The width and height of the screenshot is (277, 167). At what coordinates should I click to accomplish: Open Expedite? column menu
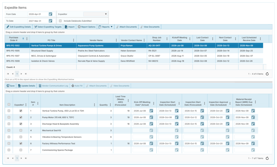[x=26, y=105]
